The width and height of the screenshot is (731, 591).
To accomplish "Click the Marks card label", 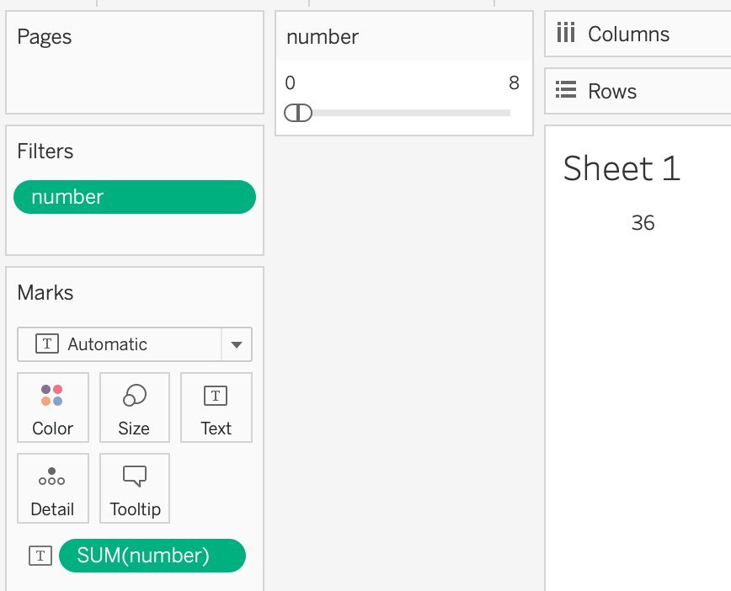I will click(x=45, y=293).
